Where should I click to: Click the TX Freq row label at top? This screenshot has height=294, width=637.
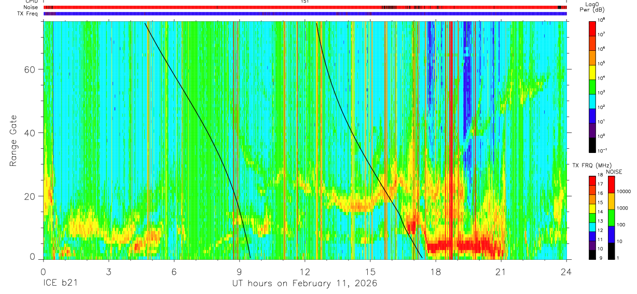tap(29, 13)
